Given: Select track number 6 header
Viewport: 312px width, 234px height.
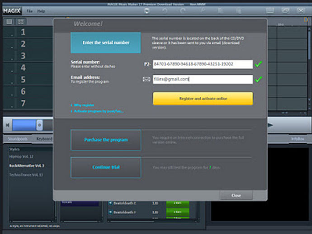Looking at the screenshot, I should (x=23, y=91).
